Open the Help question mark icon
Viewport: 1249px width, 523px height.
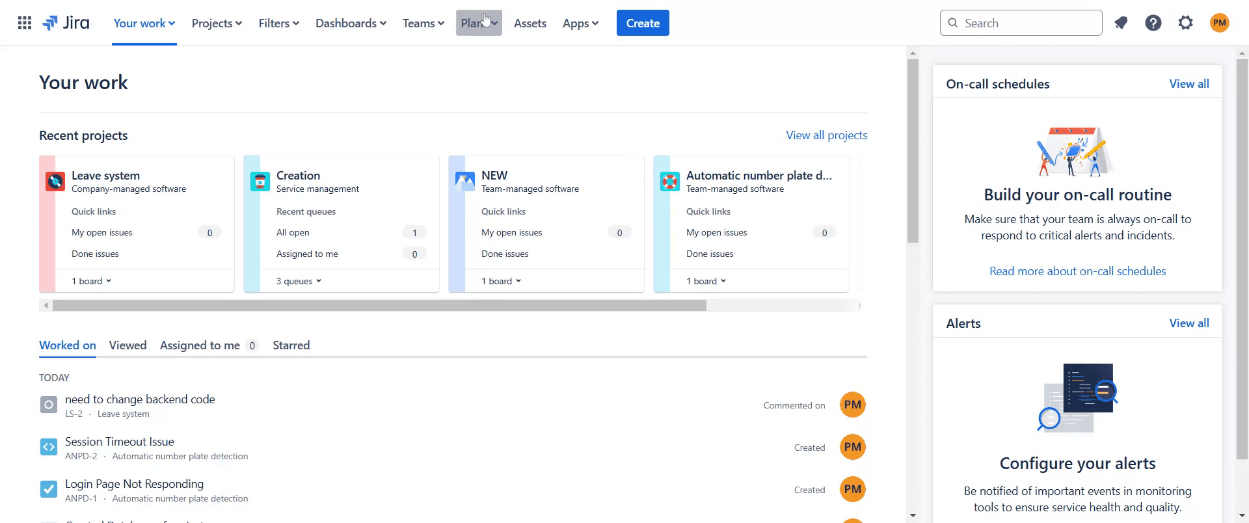[x=1153, y=23]
